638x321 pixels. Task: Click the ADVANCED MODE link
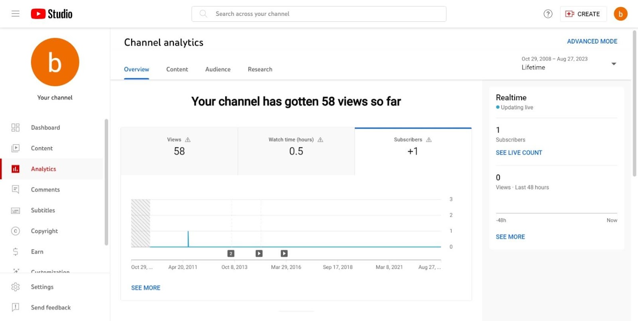pos(592,41)
